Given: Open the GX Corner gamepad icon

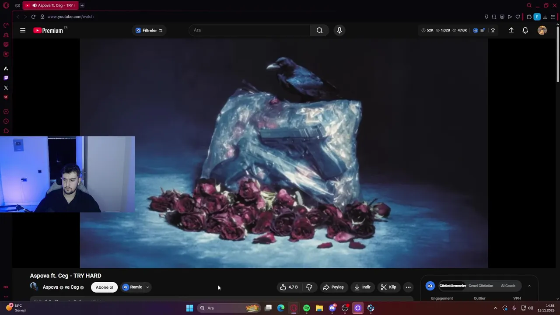Looking at the screenshot, I should (x=17, y=6).
